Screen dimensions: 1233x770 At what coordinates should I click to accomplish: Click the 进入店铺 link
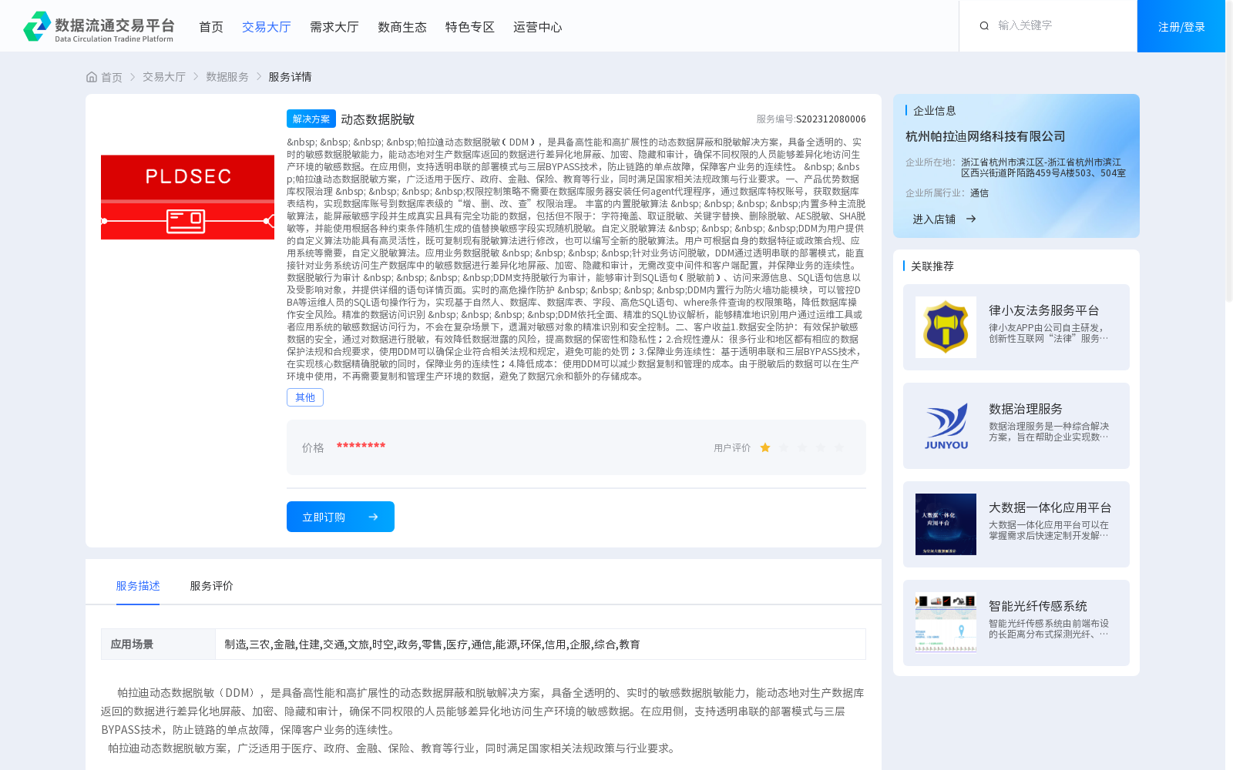tap(934, 219)
